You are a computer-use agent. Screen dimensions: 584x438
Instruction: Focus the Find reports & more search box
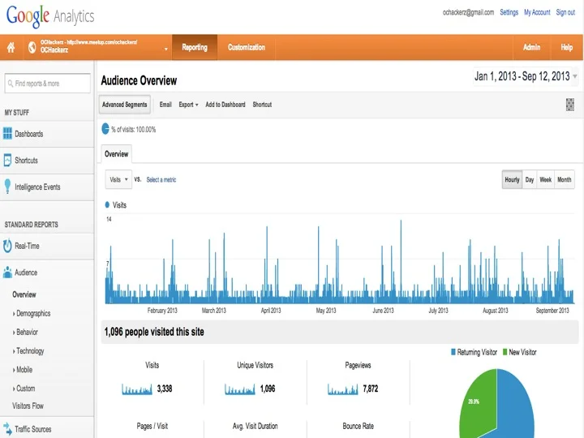pos(48,84)
